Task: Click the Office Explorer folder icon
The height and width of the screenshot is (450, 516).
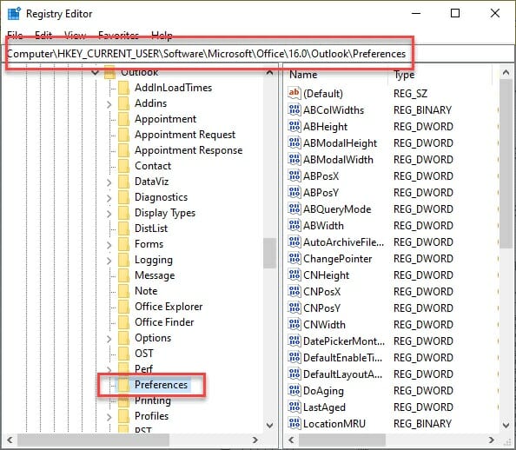Action: 123,307
